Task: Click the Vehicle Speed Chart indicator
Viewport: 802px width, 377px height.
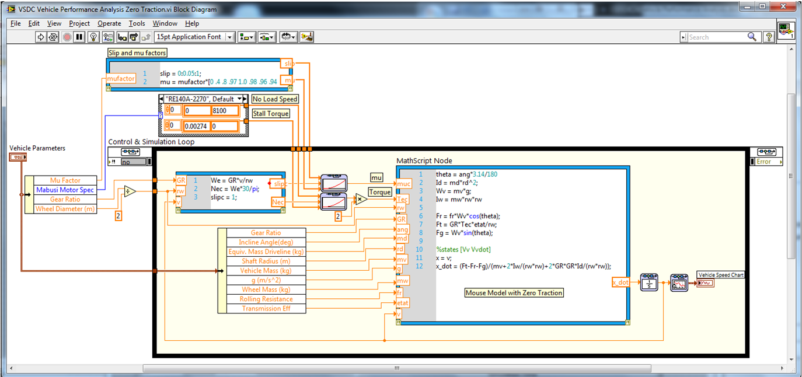Action: [706, 283]
